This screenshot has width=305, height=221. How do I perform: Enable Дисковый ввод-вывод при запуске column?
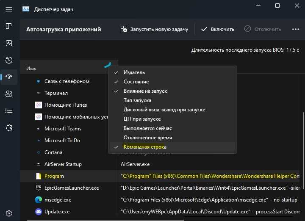pyautogui.click(x=172, y=110)
